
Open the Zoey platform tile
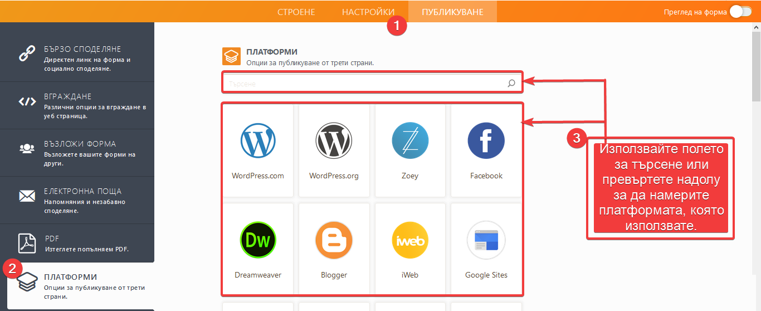(410, 140)
